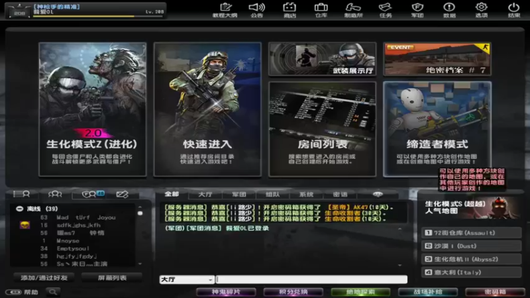Open the 商店 shop icon
Viewport: 530px width, 298px height.
[290, 10]
